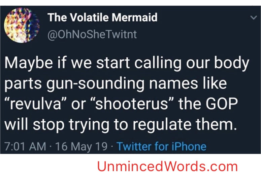The image size is (261, 179).
Task: Open the Twitter for iPhone source link
Action: (x=161, y=146)
